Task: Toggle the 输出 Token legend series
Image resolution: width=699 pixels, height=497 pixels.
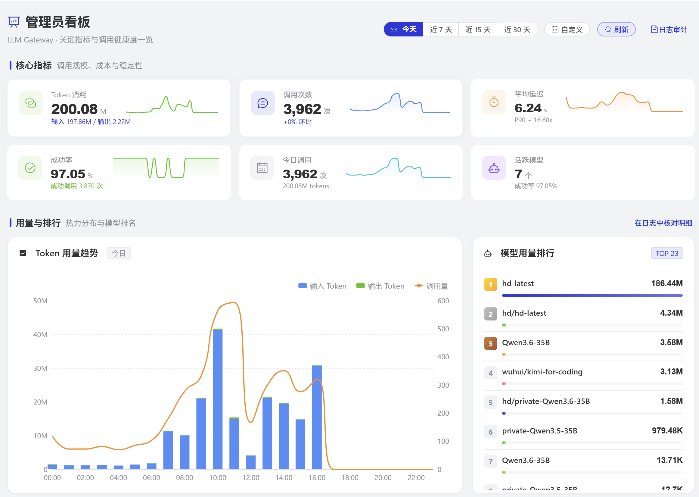Action: click(380, 286)
